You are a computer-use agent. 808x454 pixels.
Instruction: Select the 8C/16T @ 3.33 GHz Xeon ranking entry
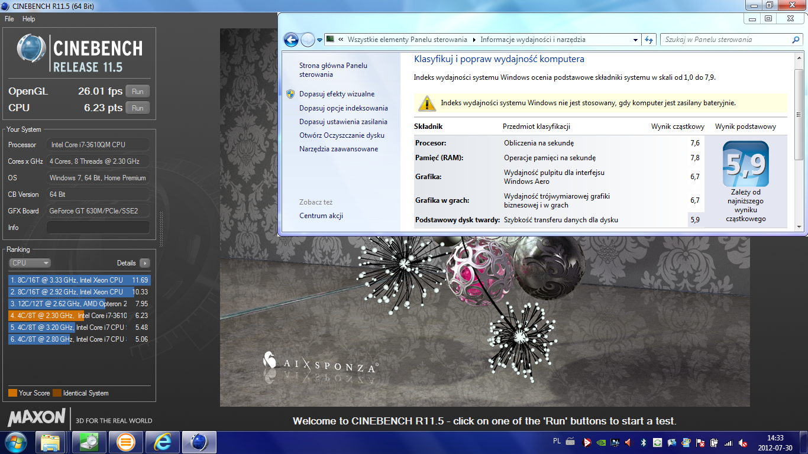tap(79, 280)
